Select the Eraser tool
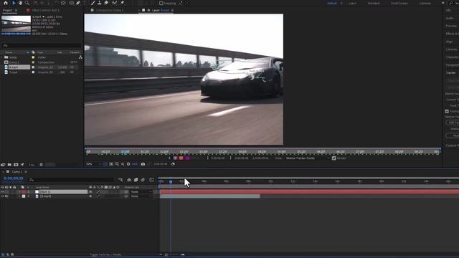The height and width of the screenshot is (258, 459). point(106,3)
